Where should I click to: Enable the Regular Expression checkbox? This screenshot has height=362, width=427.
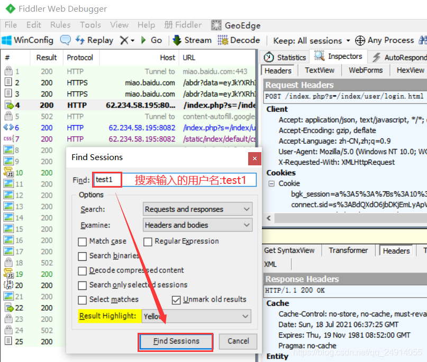pos(148,242)
